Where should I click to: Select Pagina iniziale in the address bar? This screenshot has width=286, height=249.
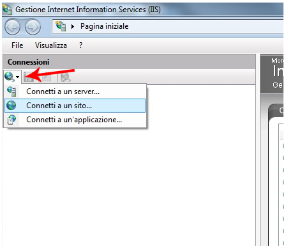point(104,26)
